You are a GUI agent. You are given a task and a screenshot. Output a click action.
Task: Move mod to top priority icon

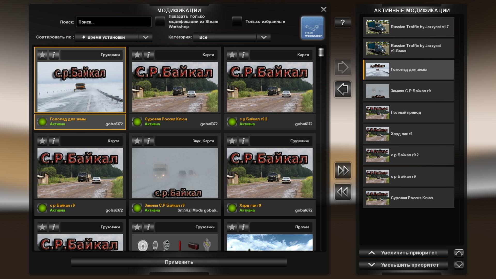pyautogui.click(x=459, y=253)
